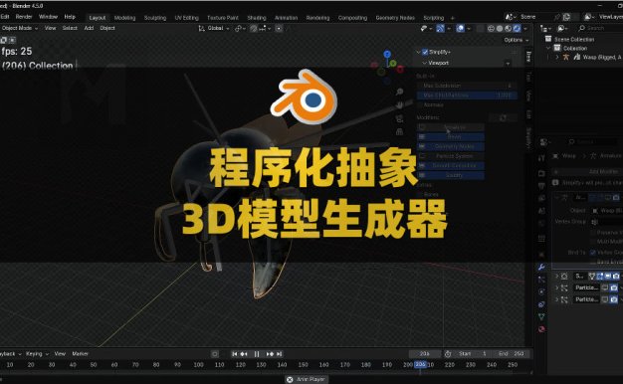Open the Material properties tab
Viewport: 623px width, 384px height.
(541, 329)
